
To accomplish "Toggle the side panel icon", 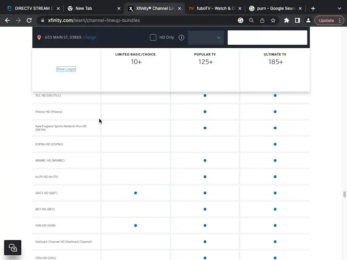I will point(298,20).
